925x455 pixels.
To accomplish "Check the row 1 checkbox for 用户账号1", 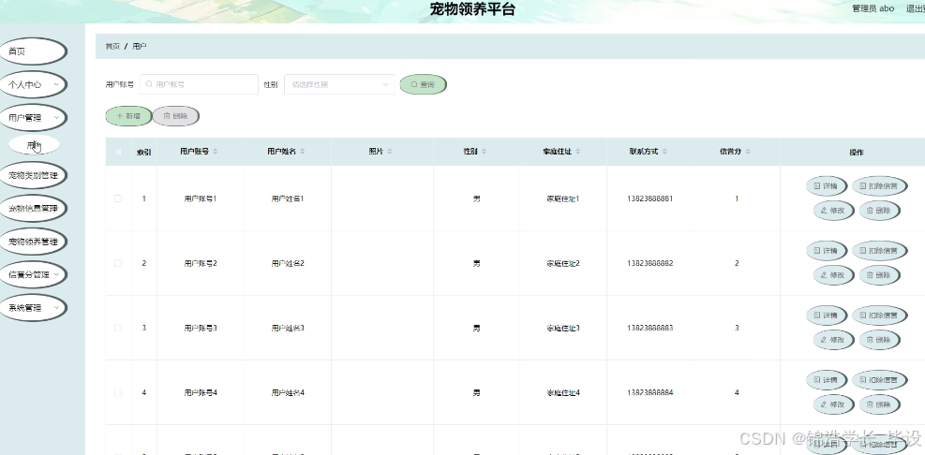I will (x=118, y=198).
